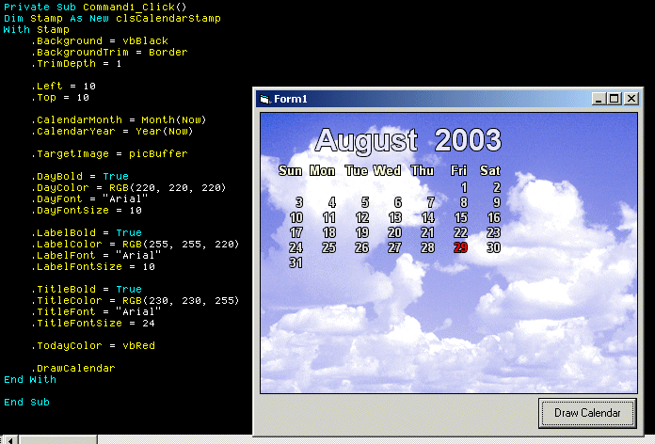
Task: Click the Sat day label
Action: 490,170
